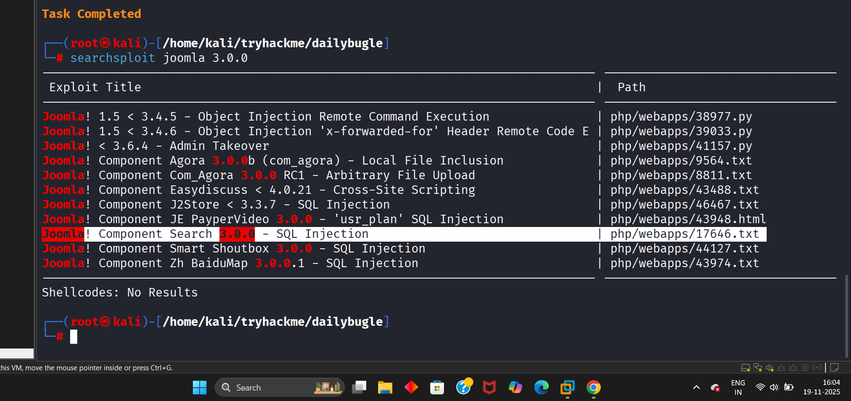Click the VMware network adapter status icon
Image resolution: width=851 pixels, height=401 pixels.
758,367
